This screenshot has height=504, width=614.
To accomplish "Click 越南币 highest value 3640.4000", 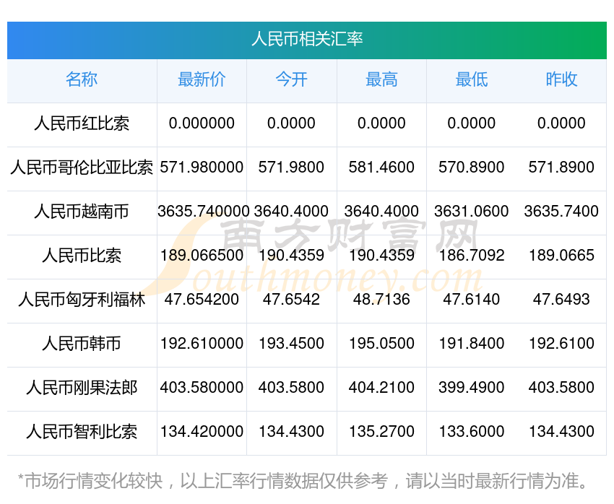I will 381,212.
